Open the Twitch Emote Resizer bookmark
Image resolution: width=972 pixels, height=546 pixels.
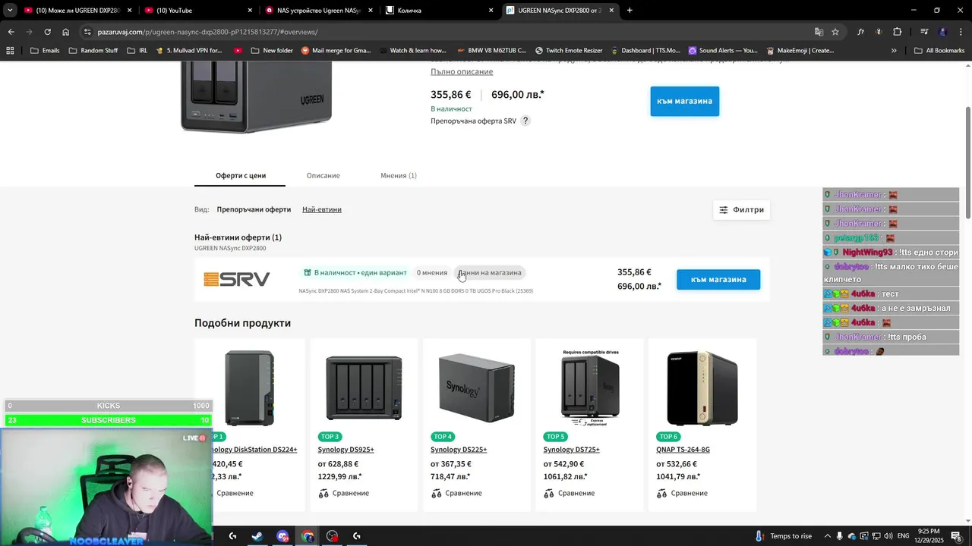(569, 51)
